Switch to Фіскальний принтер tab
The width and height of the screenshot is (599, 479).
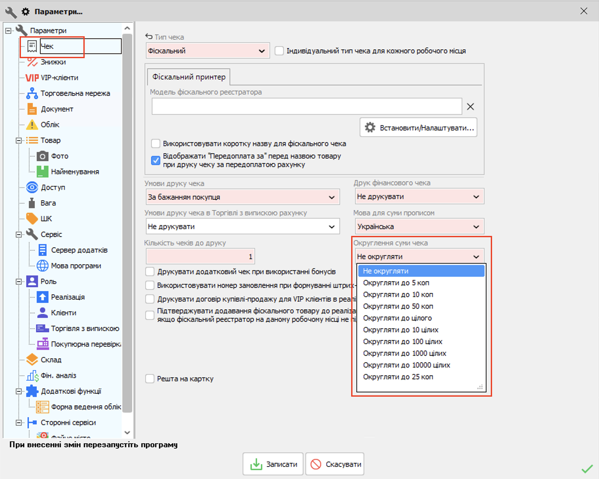[189, 77]
